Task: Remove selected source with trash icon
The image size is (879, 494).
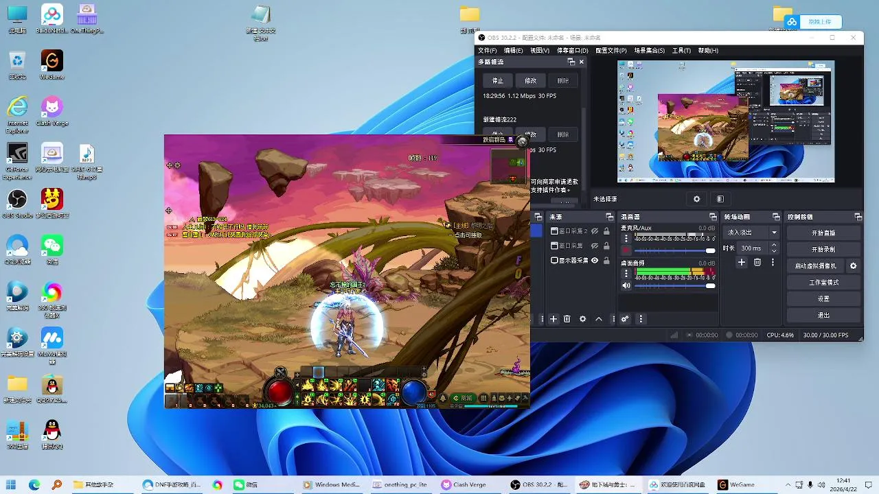Action: (x=567, y=319)
